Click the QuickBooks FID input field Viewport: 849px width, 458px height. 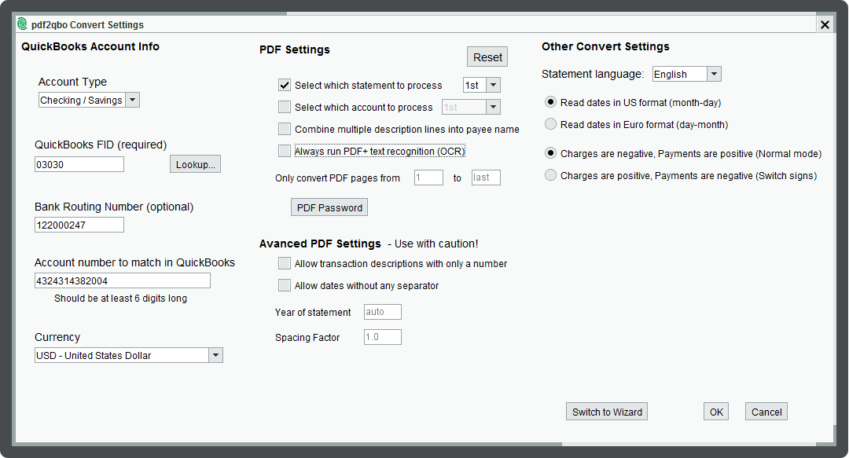(79, 164)
